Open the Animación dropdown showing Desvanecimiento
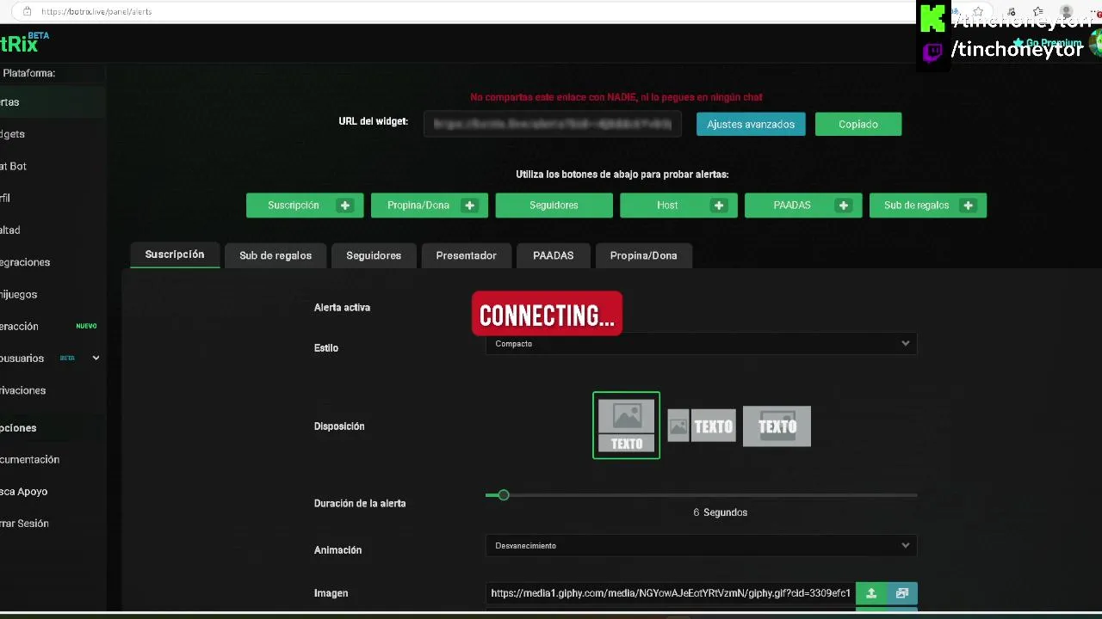 (x=701, y=546)
